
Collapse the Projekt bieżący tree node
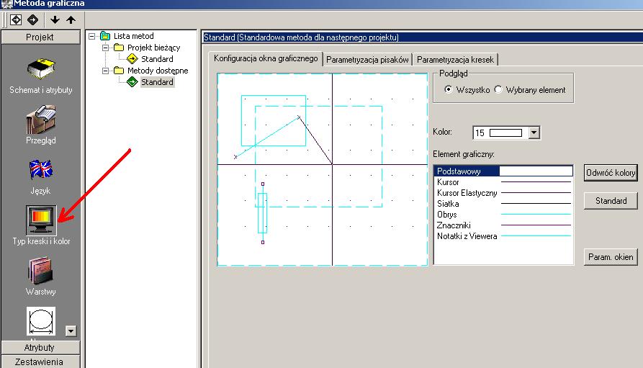(x=105, y=48)
